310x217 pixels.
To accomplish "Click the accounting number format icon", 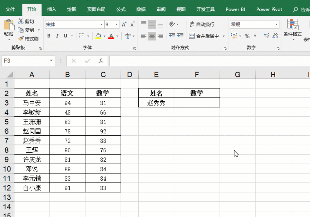I will tap(234, 36).
